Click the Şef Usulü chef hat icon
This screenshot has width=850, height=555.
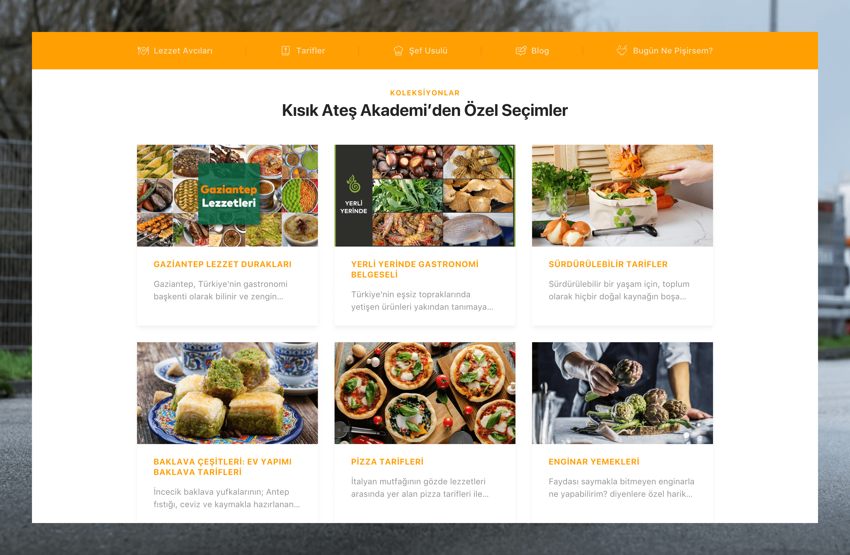point(398,51)
